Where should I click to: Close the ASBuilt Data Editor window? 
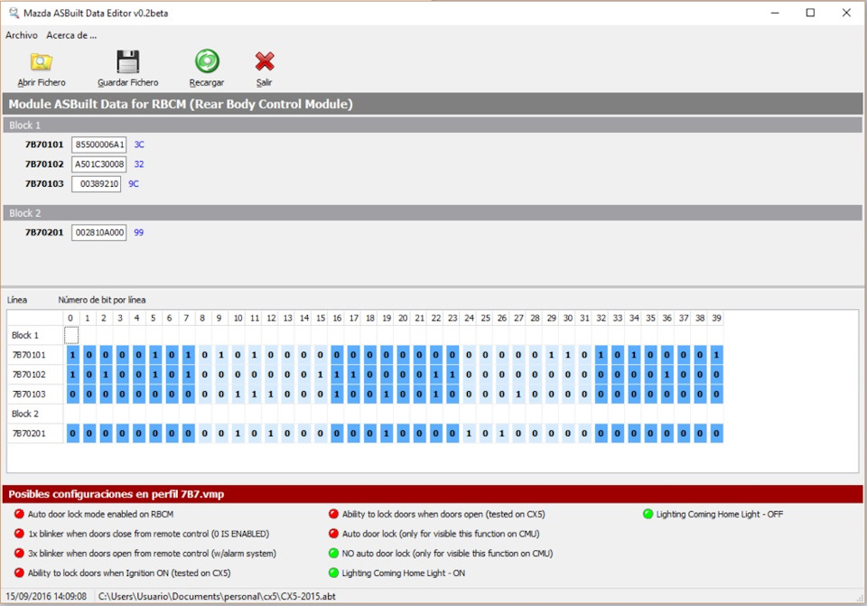click(846, 13)
